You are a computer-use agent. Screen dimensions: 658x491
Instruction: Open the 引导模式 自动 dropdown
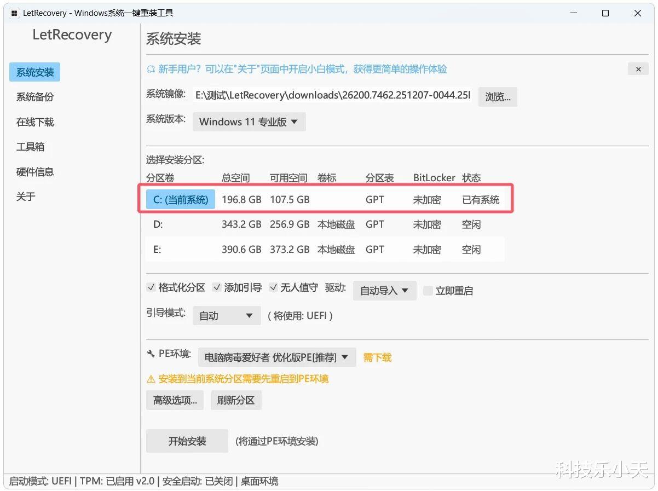point(227,316)
